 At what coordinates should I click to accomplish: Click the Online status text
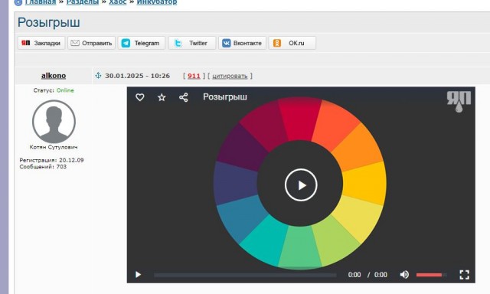[x=65, y=90]
